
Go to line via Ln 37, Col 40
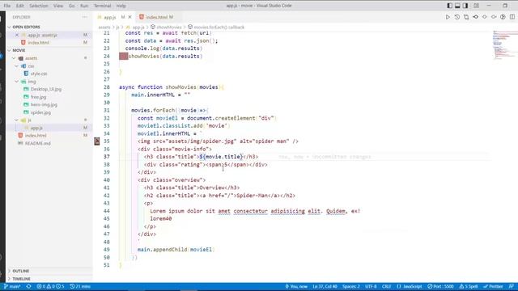pyautogui.click(x=325, y=286)
